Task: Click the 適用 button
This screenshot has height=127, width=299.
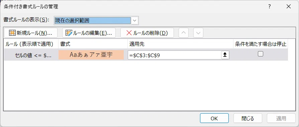Action: click(x=281, y=118)
